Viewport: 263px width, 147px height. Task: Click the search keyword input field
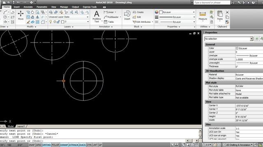point(212,2)
